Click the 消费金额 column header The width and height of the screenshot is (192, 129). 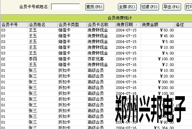[x=158, y=25]
